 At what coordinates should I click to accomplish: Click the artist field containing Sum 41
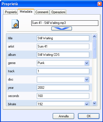pyautogui.click(x=63, y=46)
